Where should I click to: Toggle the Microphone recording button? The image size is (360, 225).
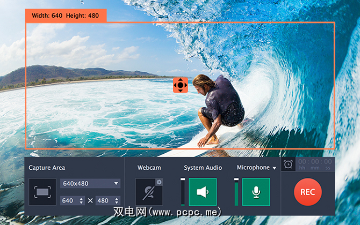tap(256, 192)
